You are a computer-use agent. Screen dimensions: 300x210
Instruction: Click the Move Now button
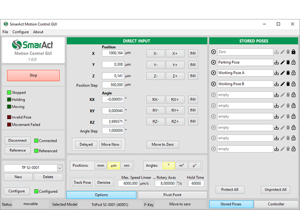pos(110,144)
